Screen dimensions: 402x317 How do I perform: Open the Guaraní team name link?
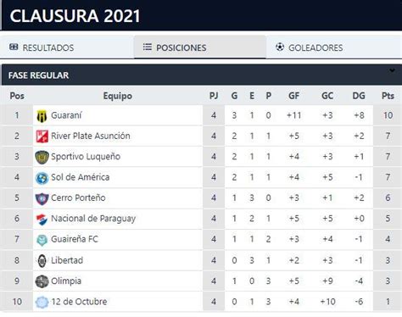66,115
